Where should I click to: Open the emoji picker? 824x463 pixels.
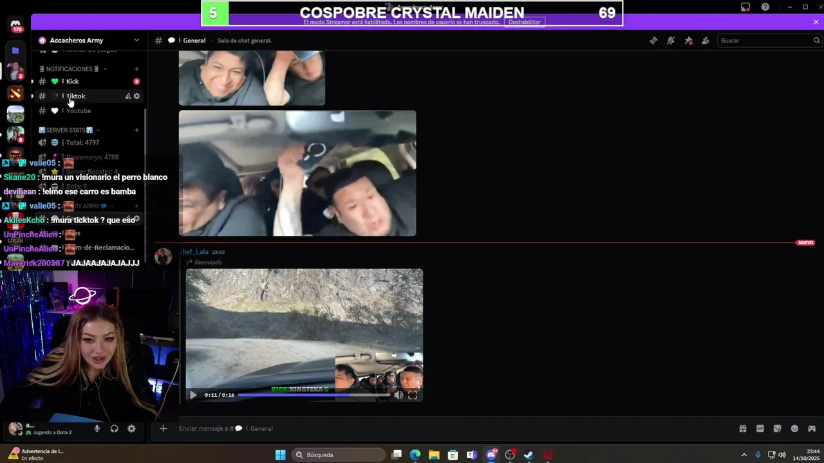[794, 428]
